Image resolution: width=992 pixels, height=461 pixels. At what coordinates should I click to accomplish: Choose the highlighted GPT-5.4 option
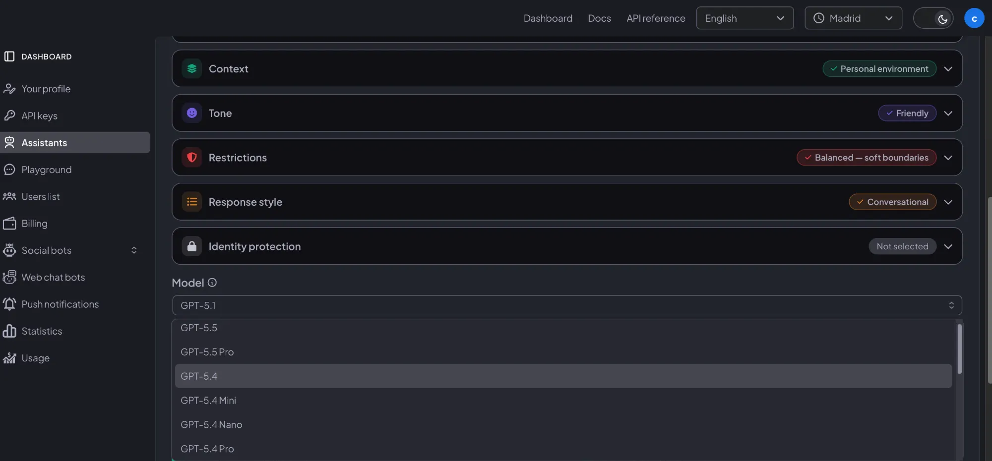(563, 376)
